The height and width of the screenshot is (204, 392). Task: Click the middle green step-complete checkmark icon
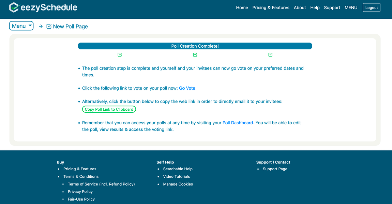pos(195,55)
